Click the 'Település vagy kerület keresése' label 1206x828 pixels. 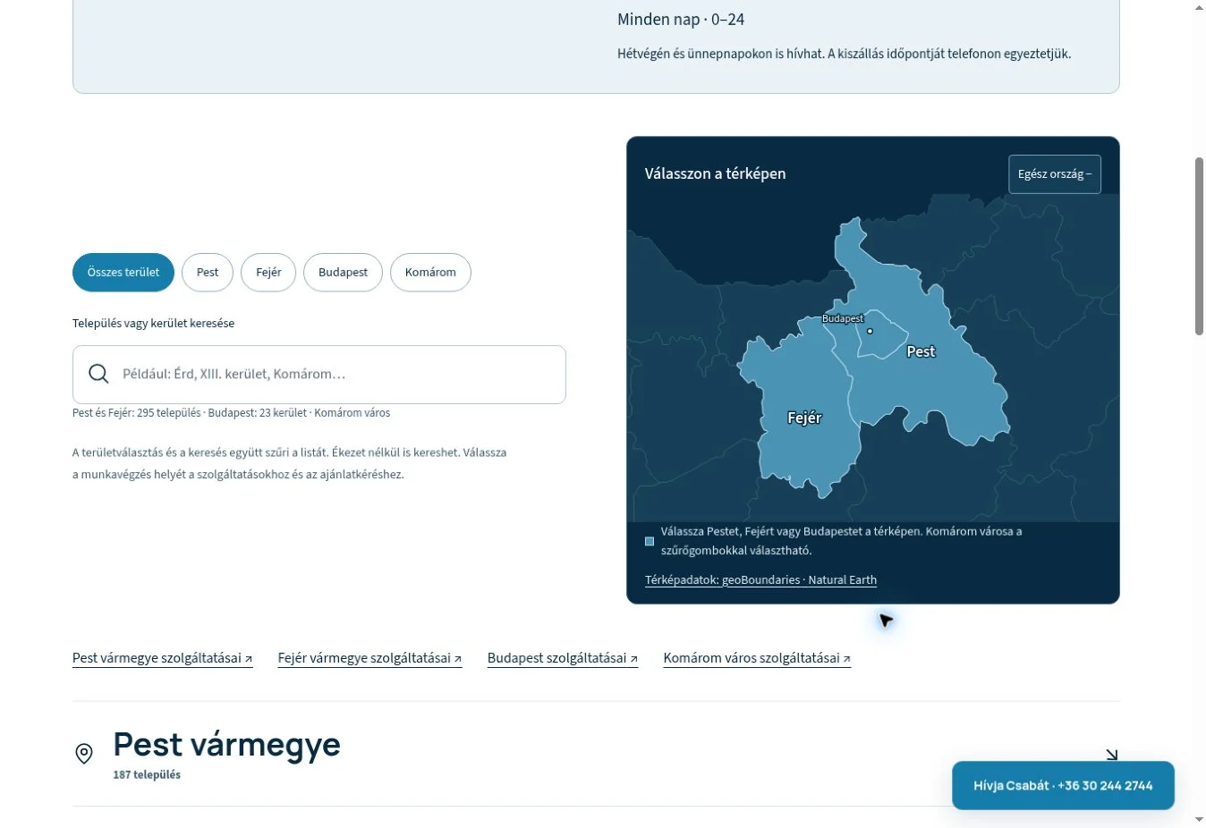pyautogui.click(x=154, y=324)
